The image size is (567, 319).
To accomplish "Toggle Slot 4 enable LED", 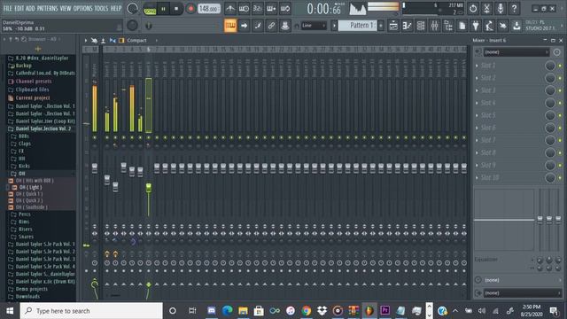I will (560, 103).
